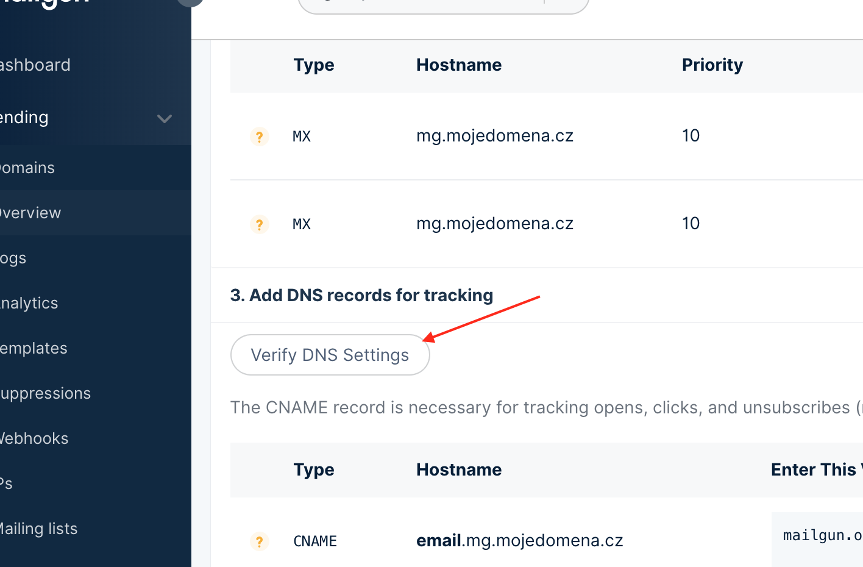Open the Templates section
The height and width of the screenshot is (567, 863).
[x=34, y=348]
